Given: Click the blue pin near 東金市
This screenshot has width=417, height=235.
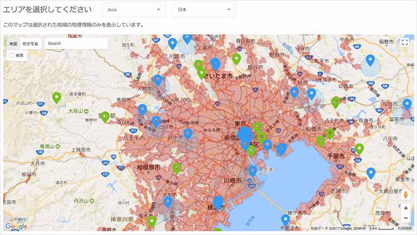Looking at the screenshot, I should click(x=371, y=173).
